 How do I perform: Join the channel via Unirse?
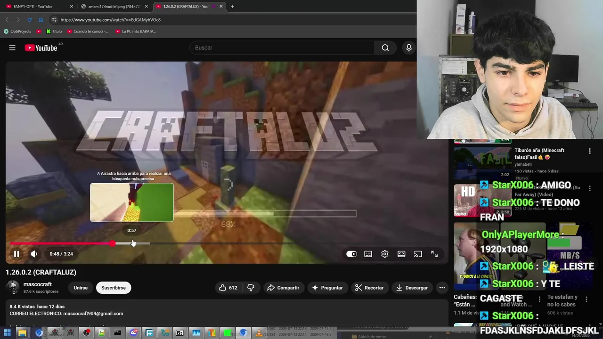pyautogui.click(x=81, y=288)
